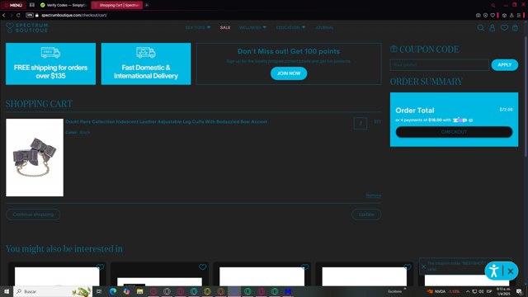528x297 pixels.
Task: Click the item quantity box
Action: click(361, 123)
